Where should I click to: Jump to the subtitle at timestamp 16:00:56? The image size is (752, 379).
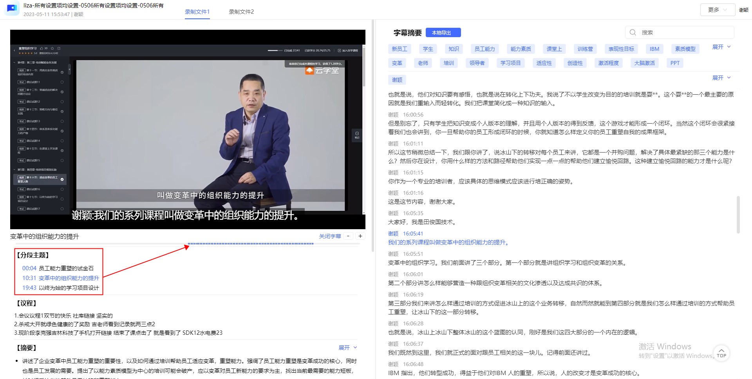(413, 115)
